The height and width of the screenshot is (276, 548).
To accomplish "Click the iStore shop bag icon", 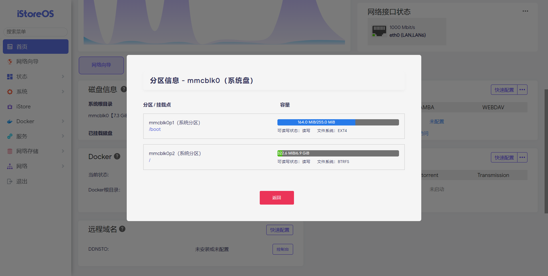I will click(10, 107).
